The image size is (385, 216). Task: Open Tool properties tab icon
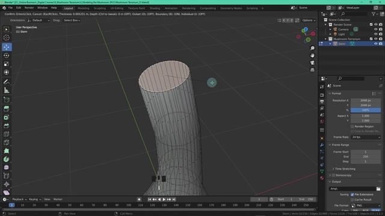click(322, 87)
